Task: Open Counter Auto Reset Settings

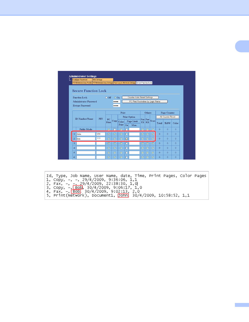Action: point(140,98)
